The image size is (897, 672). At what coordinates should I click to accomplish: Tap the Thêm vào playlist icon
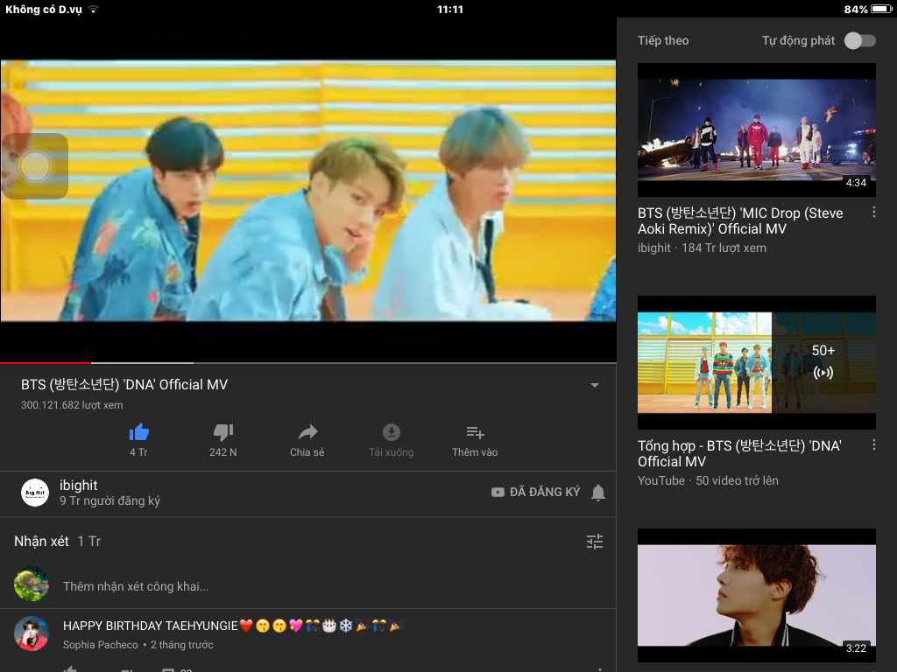(475, 432)
